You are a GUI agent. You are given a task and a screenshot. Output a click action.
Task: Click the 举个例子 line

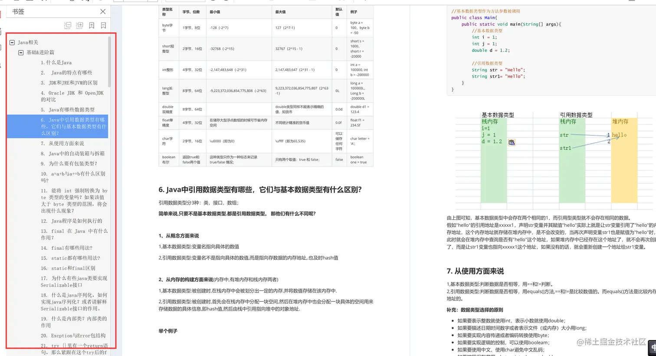168,331
